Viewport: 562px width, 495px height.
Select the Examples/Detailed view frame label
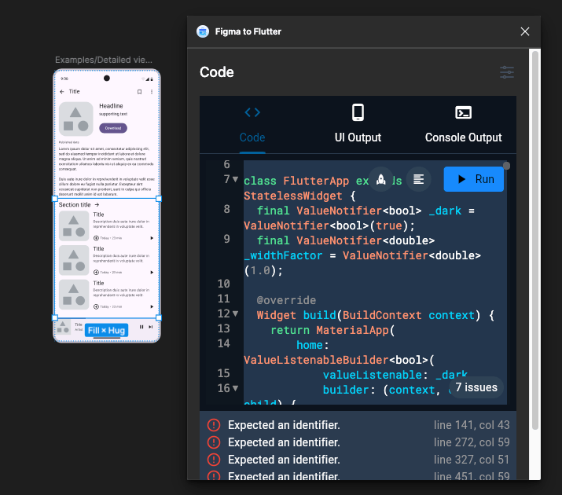point(104,60)
